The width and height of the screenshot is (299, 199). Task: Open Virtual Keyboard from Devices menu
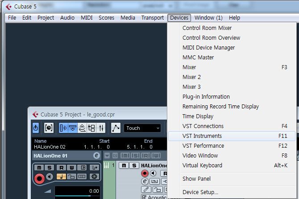coord(232,165)
